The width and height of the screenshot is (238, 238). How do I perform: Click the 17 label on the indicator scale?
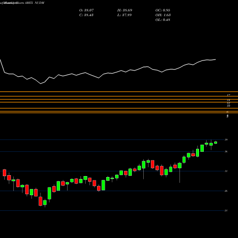[x=228, y=95]
